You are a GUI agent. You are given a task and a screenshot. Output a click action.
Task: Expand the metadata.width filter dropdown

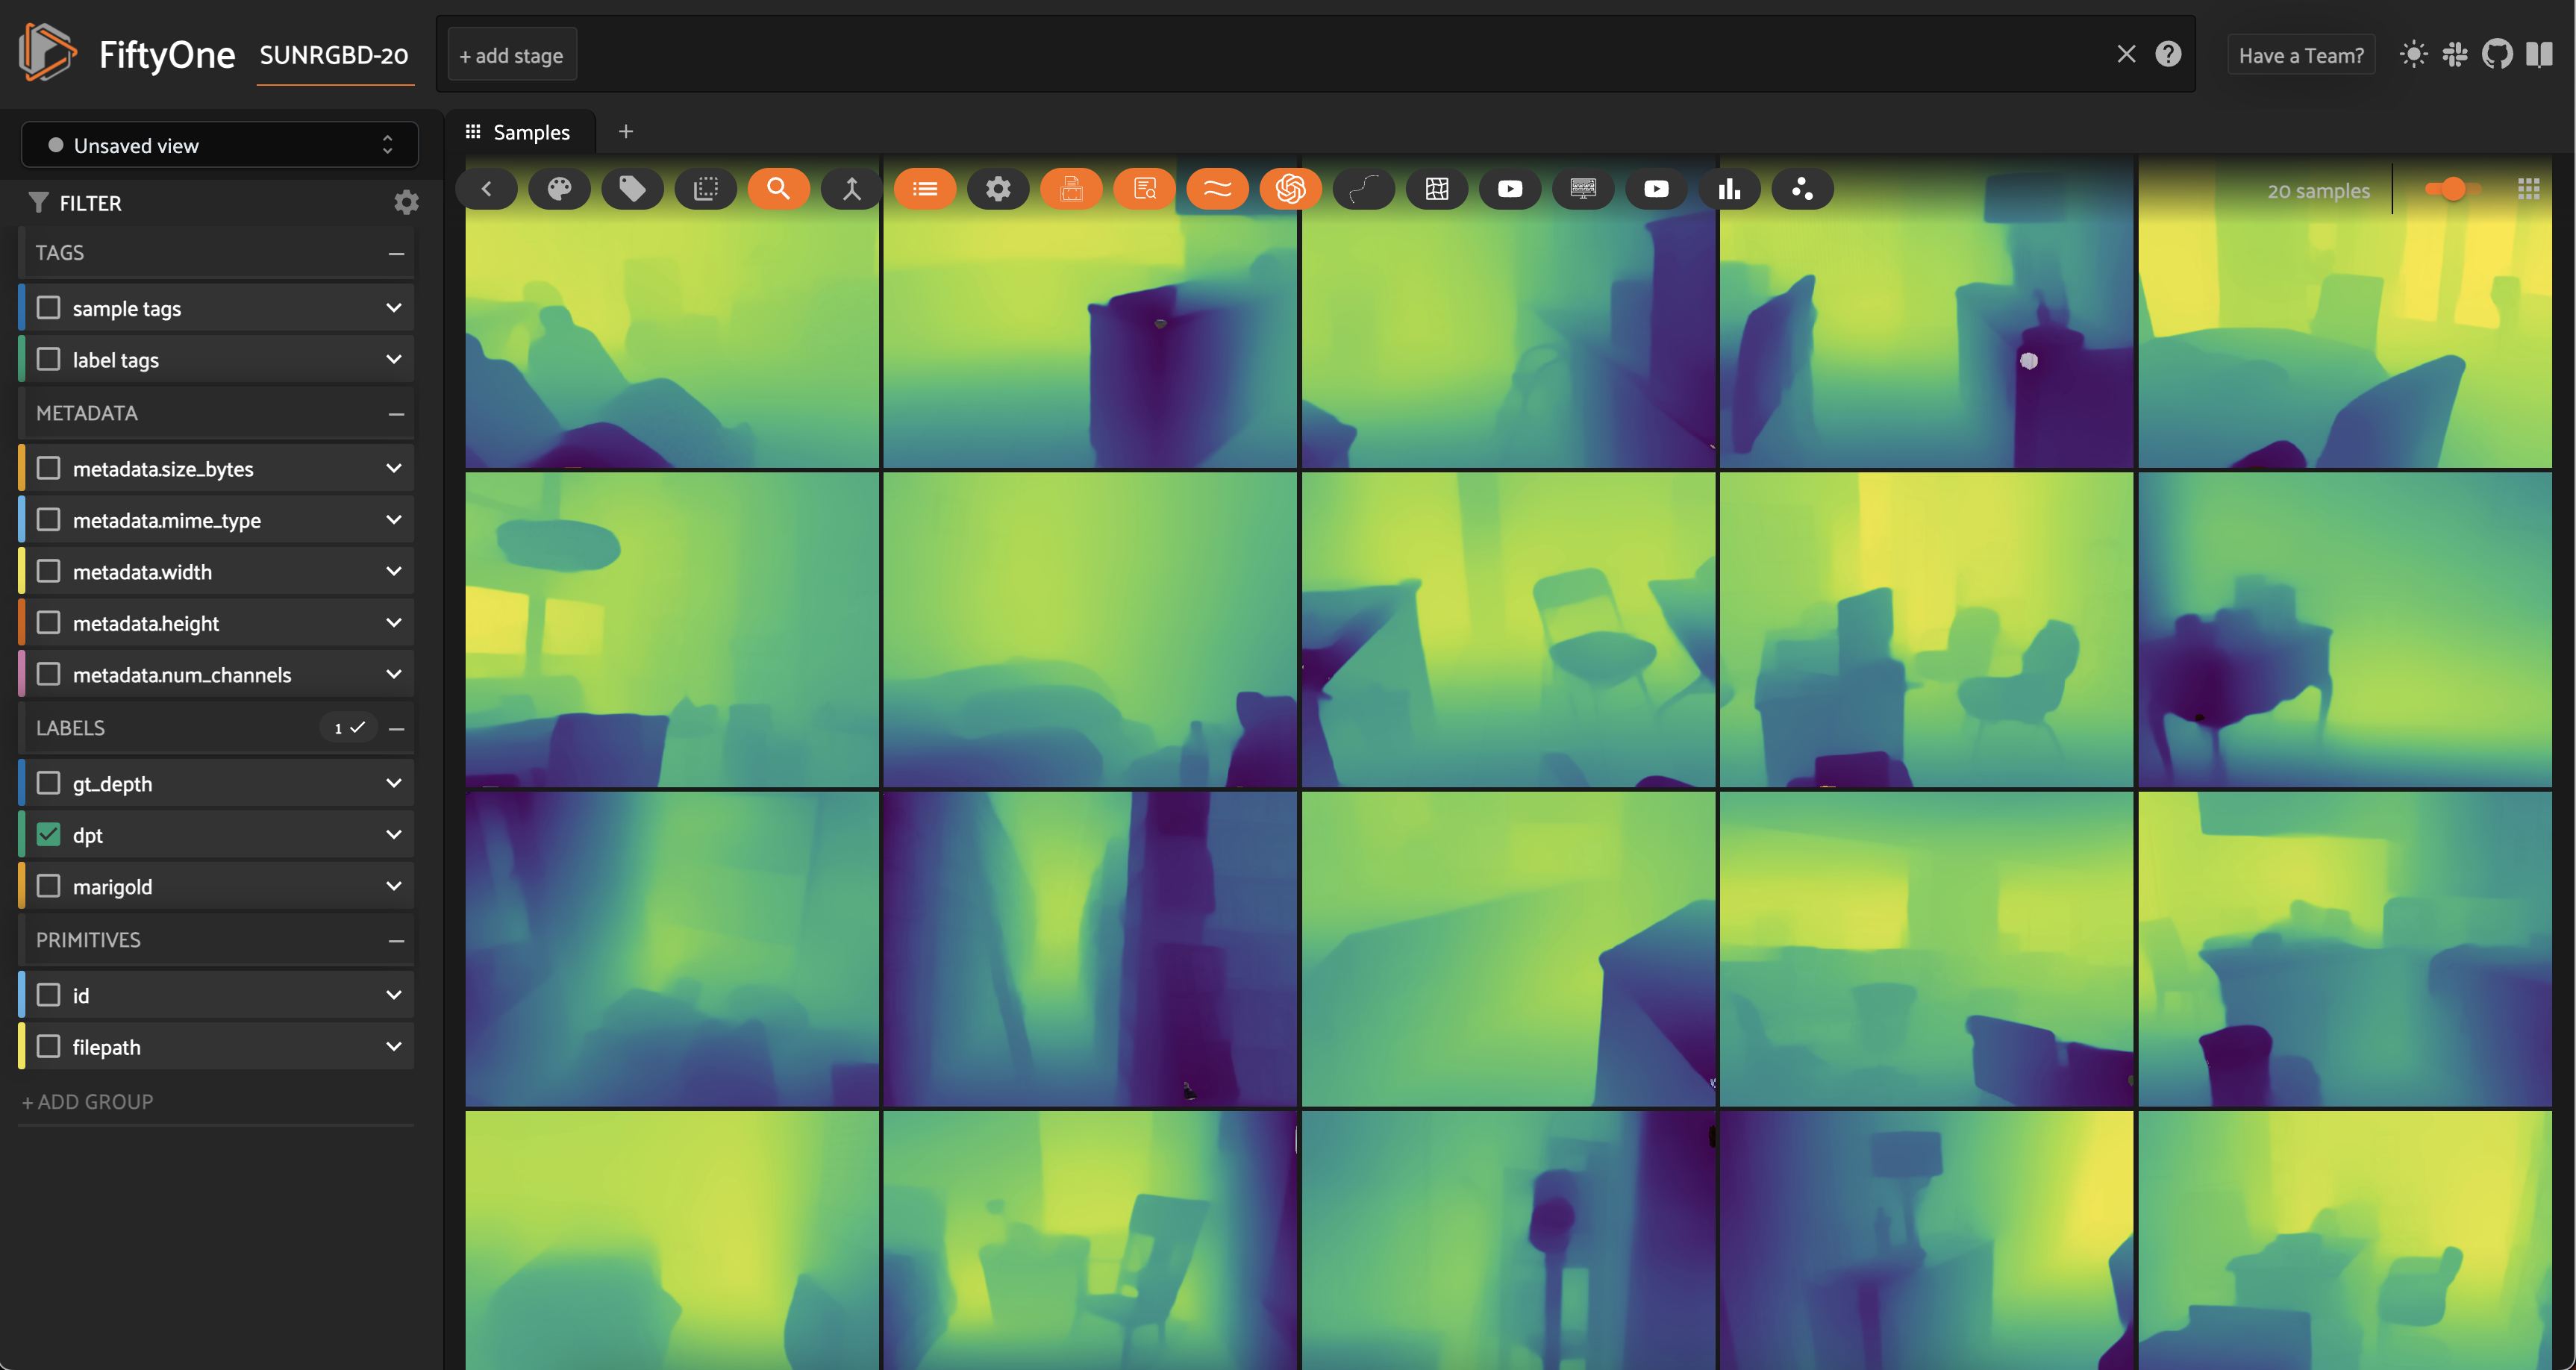pos(394,571)
